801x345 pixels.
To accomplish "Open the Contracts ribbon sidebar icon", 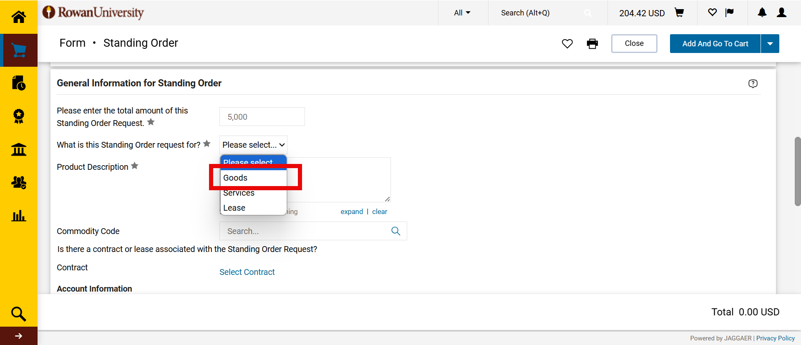I will point(18,116).
